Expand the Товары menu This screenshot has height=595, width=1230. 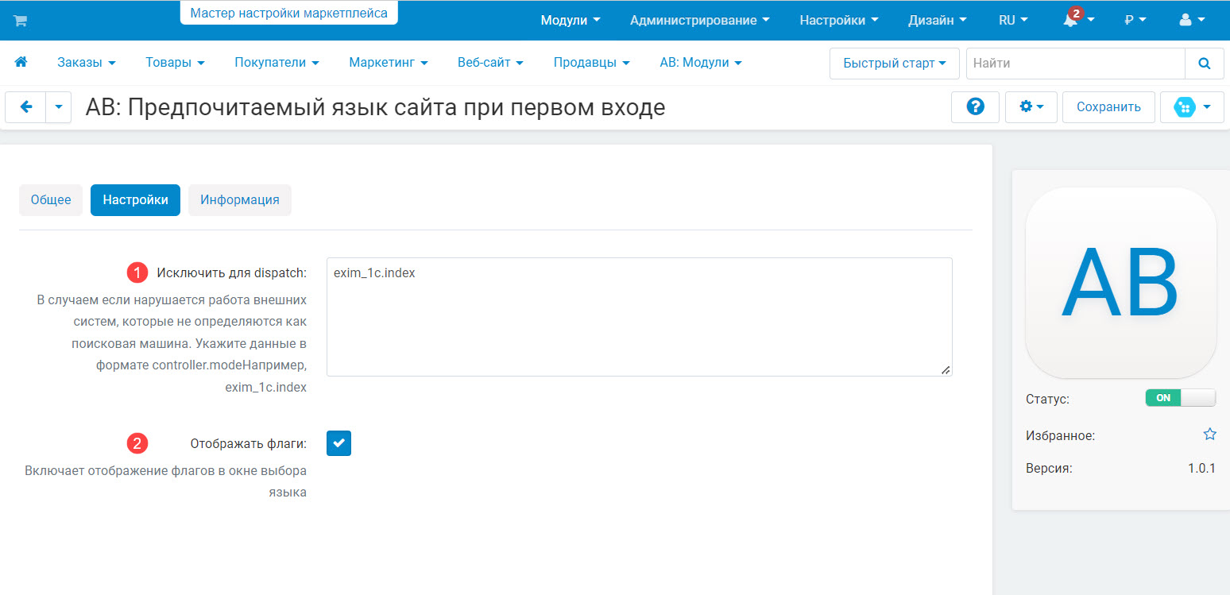point(176,62)
